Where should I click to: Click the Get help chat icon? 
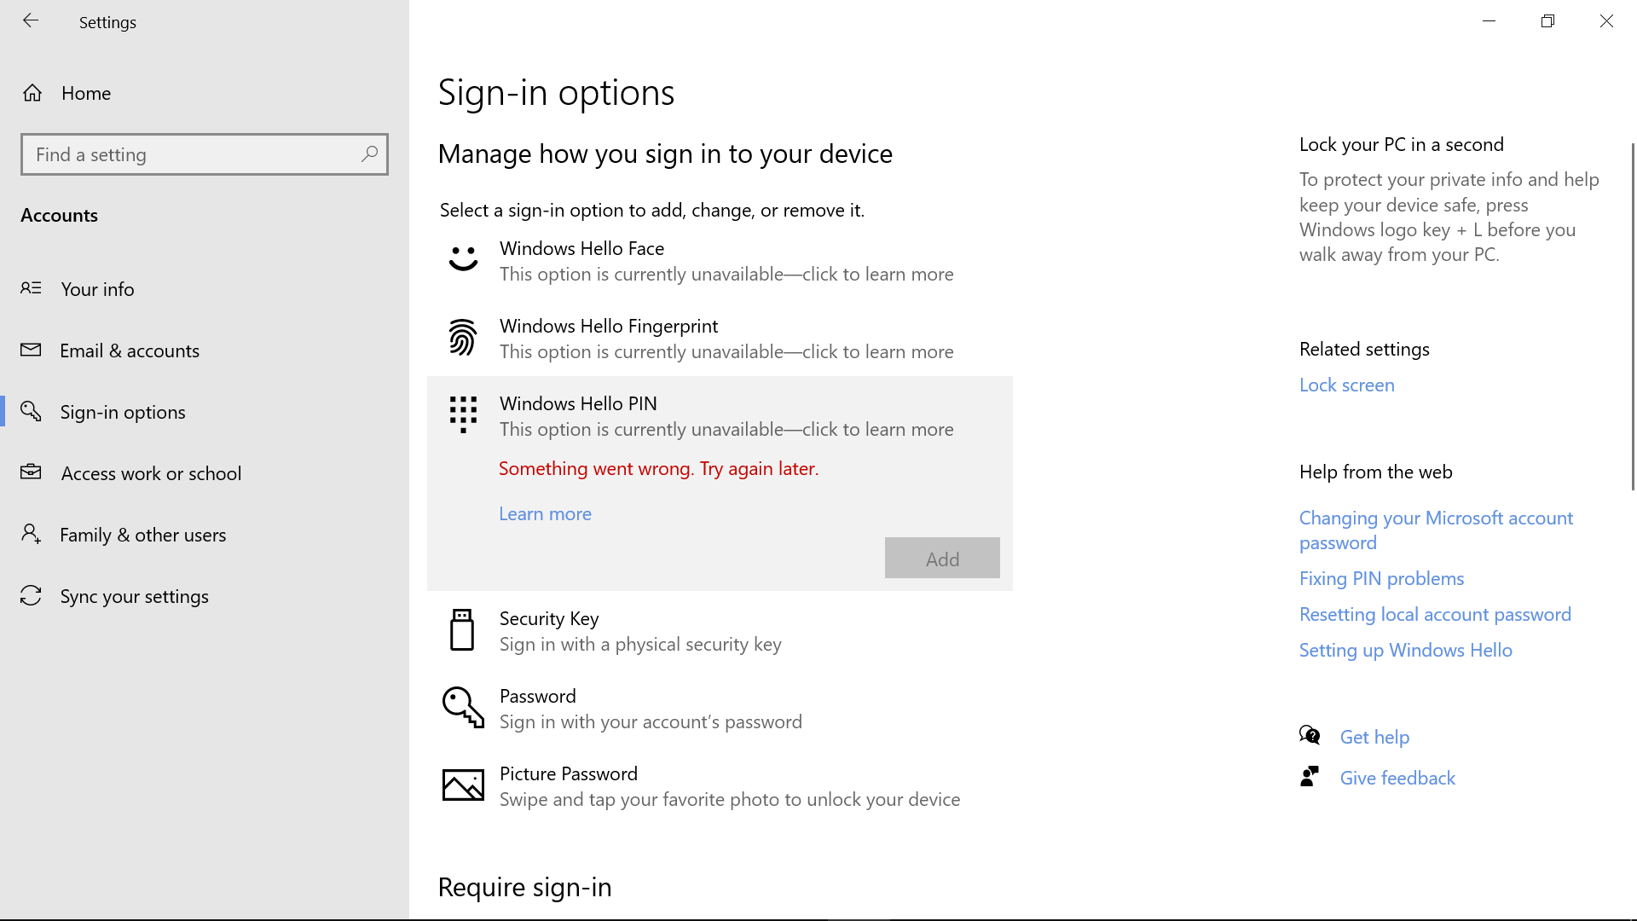pos(1310,735)
